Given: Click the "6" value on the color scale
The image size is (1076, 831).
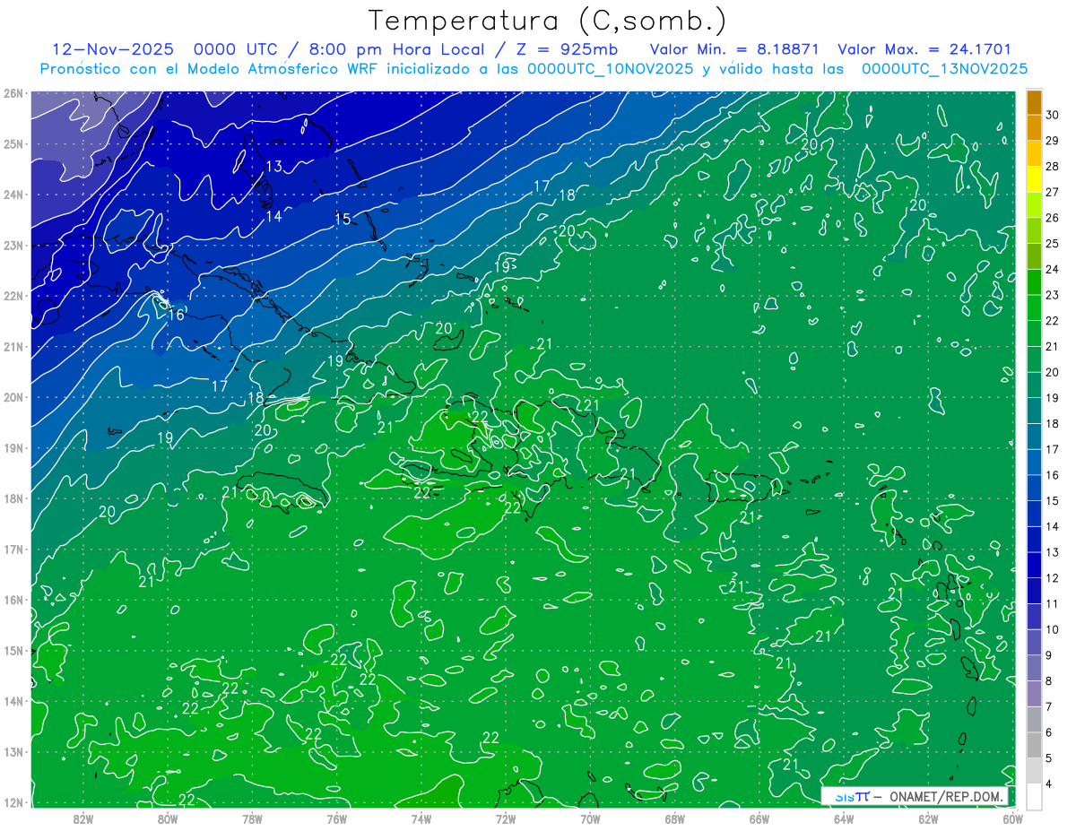Looking at the screenshot, I should 1049,733.
